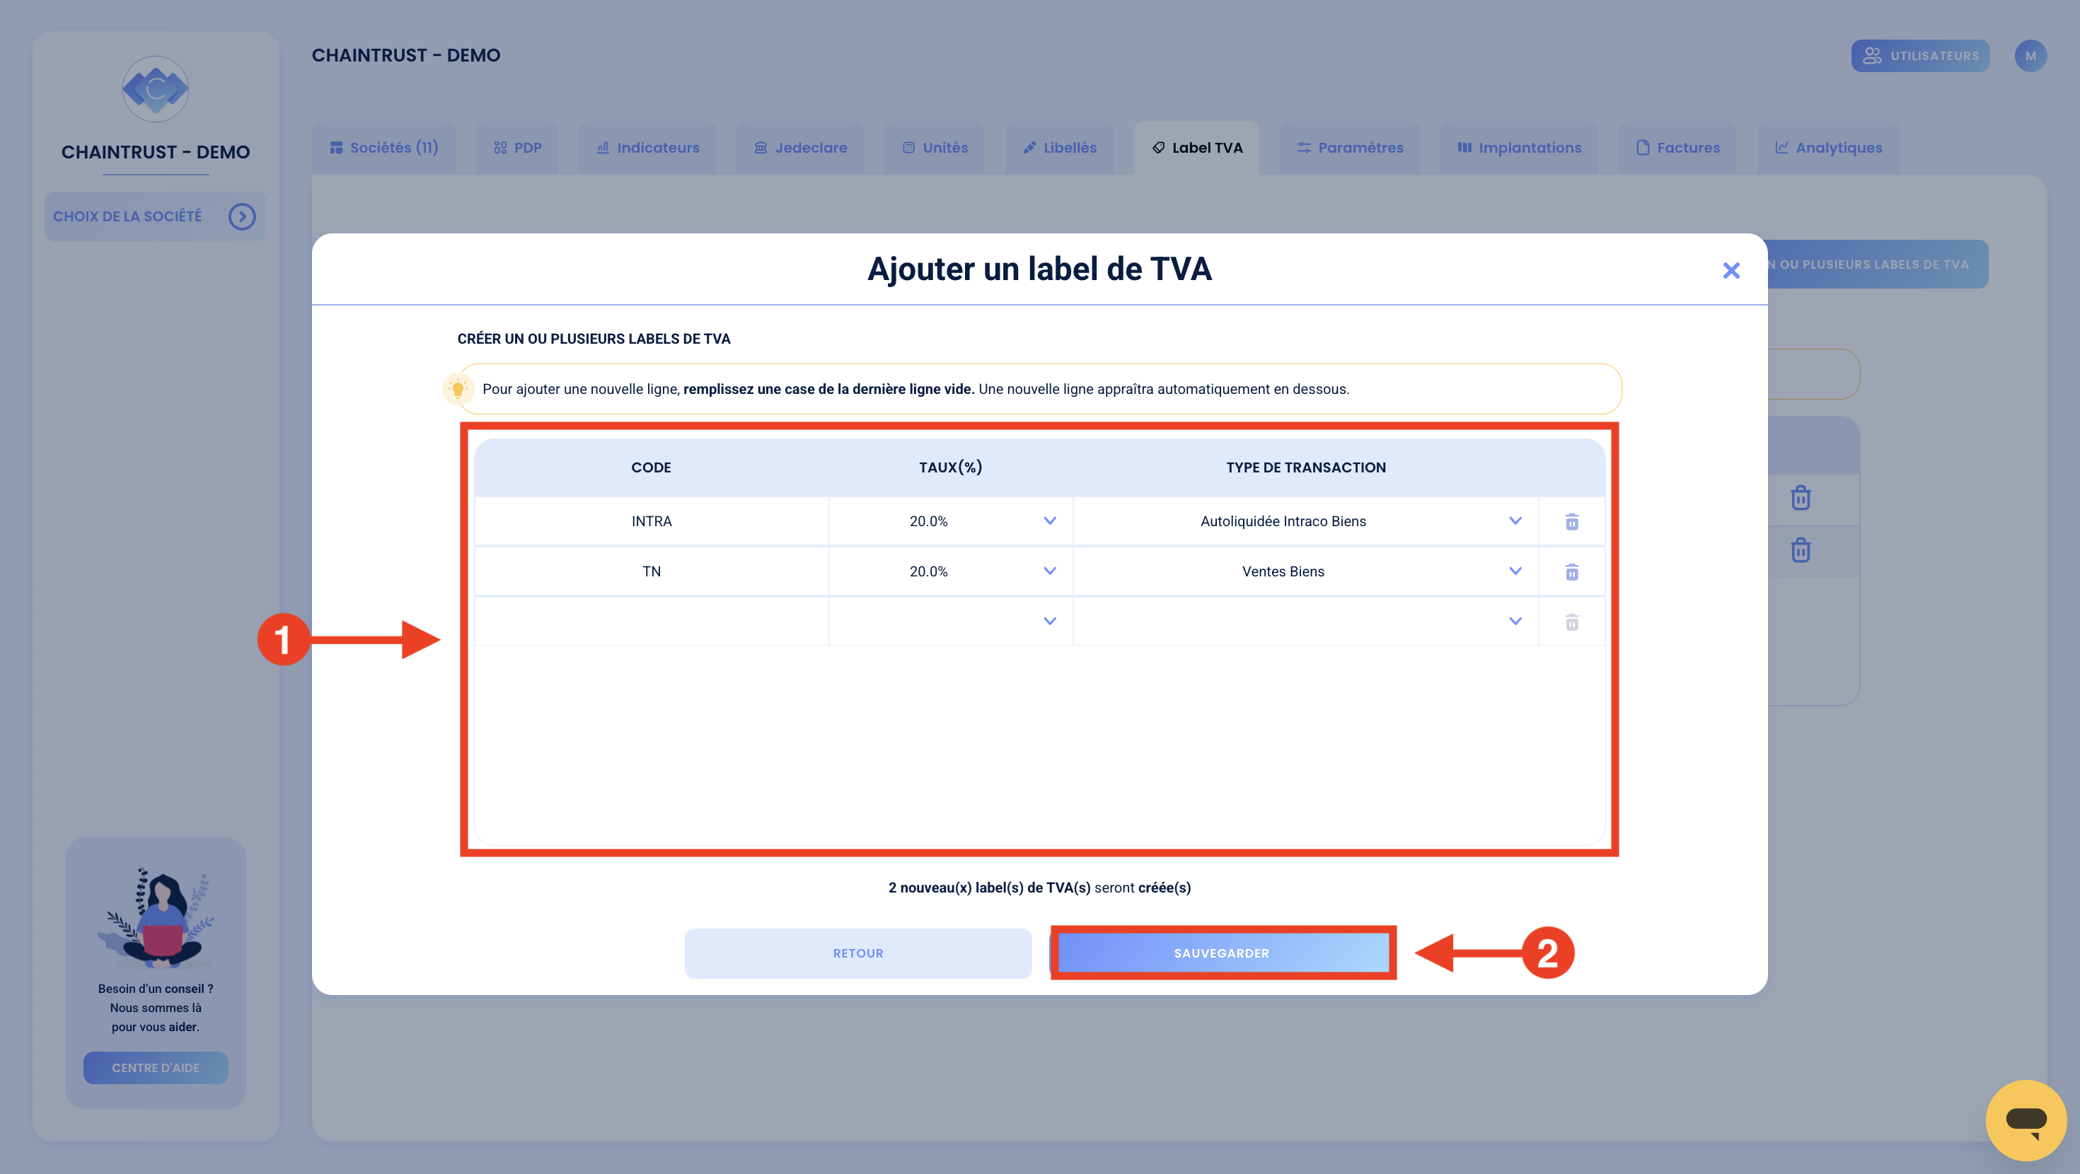The image size is (2080, 1174).
Task: Open the chat support bubble
Action: [2026, 1120]
